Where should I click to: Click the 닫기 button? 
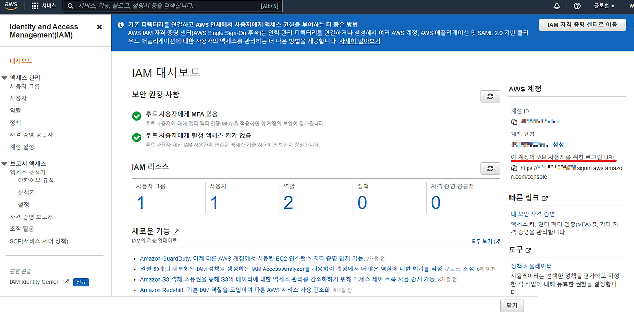pyautogui.click(x=512, y=305)
